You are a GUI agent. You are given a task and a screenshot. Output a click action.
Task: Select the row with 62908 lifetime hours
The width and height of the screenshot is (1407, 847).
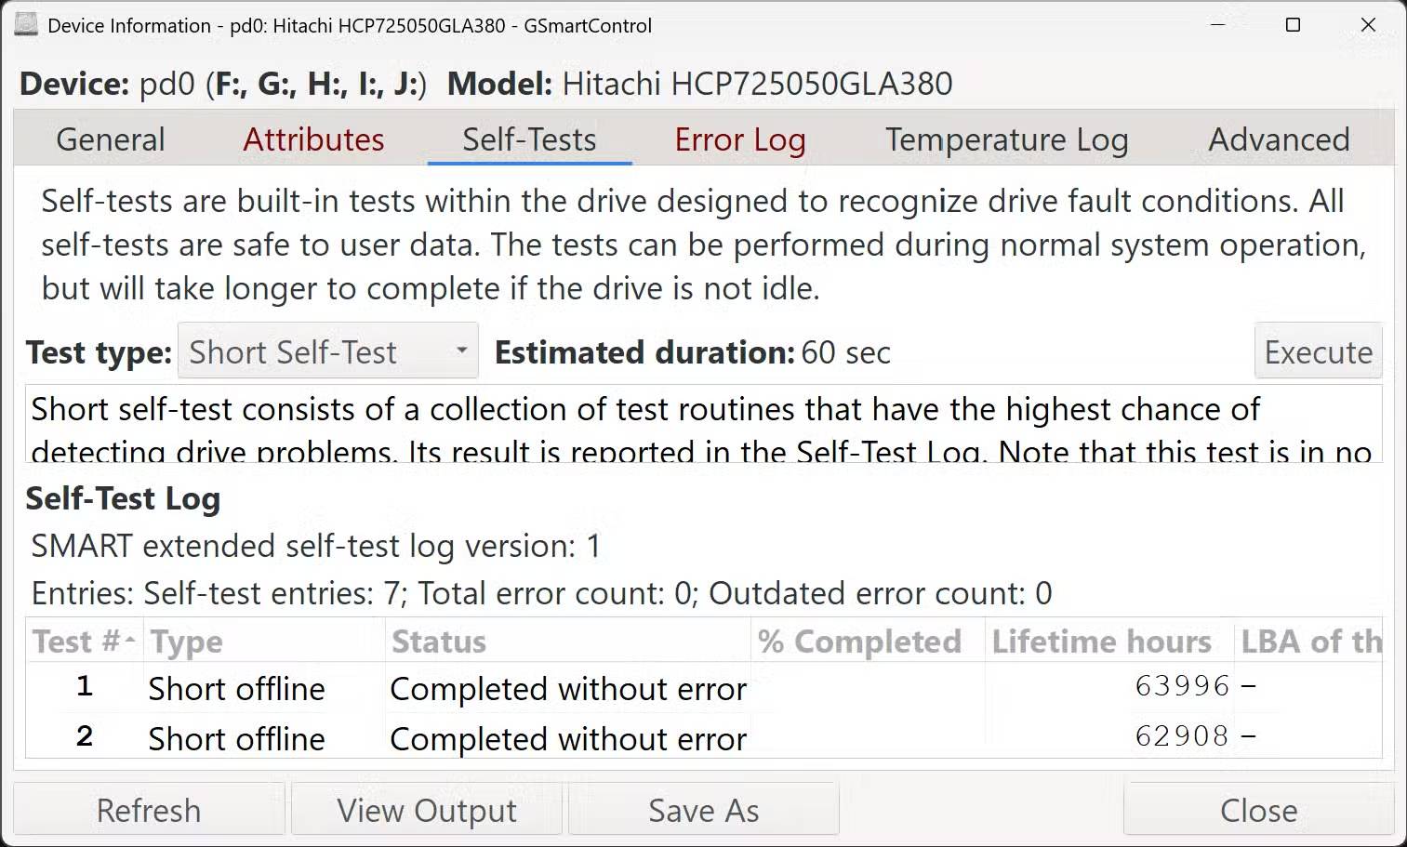pyautogui.click(x=567, y=738)
